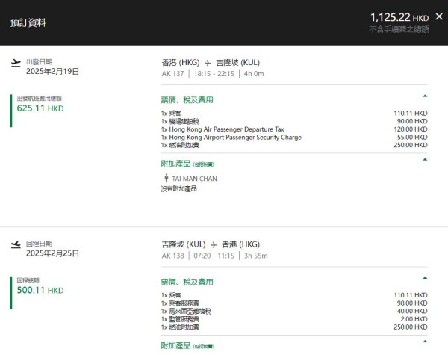The width and height of the screenshot is (448, 355).
Task: Select flight number AK 137
Action: click(x=172, y=74)
